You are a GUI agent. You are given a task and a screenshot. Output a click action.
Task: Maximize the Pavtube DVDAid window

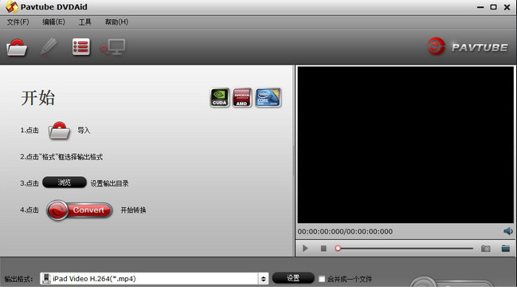tap(493, 6)
